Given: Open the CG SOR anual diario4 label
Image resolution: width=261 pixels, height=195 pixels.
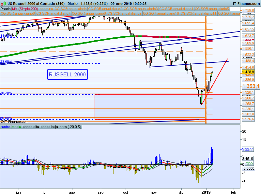Looking at the screenshot, I should [177, 9].
